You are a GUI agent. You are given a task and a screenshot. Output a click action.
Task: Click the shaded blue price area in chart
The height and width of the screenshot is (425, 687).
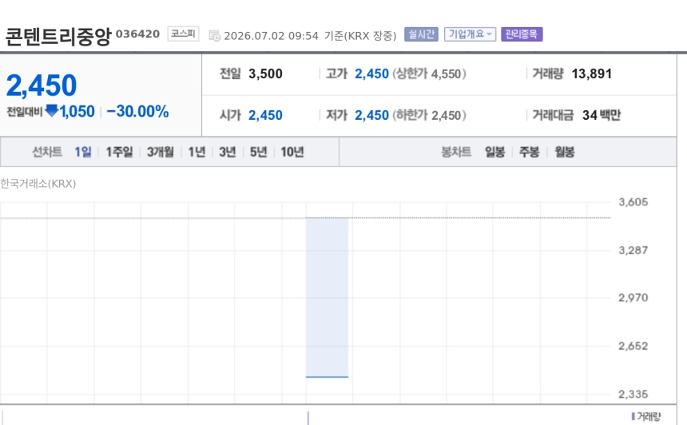[x=327, y=297]
